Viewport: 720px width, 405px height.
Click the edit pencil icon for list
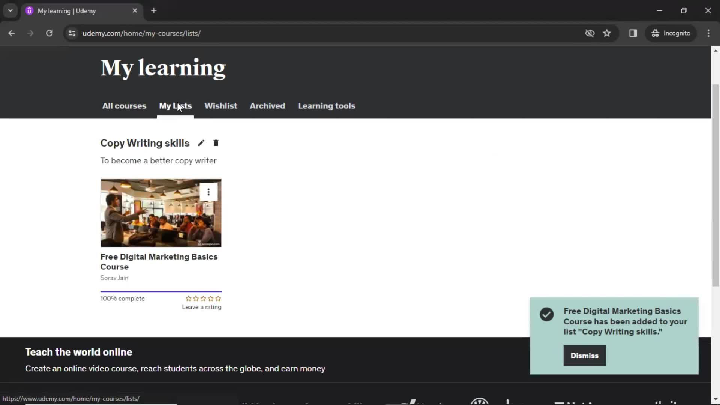pos(201,143)
